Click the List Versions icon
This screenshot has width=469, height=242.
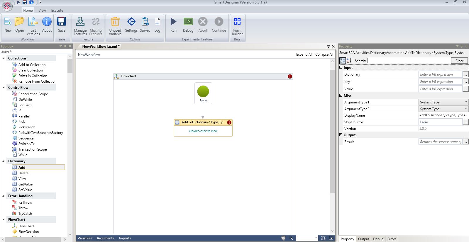click(33, 22)
